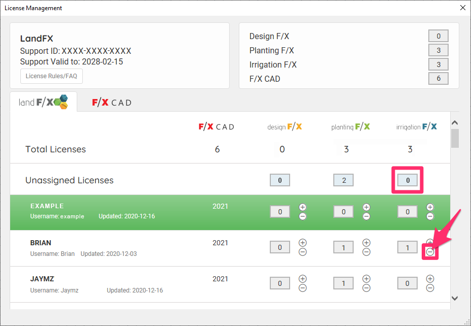
Task: Select the Design F/X summary count field
Action: click(x=438, y=36)
